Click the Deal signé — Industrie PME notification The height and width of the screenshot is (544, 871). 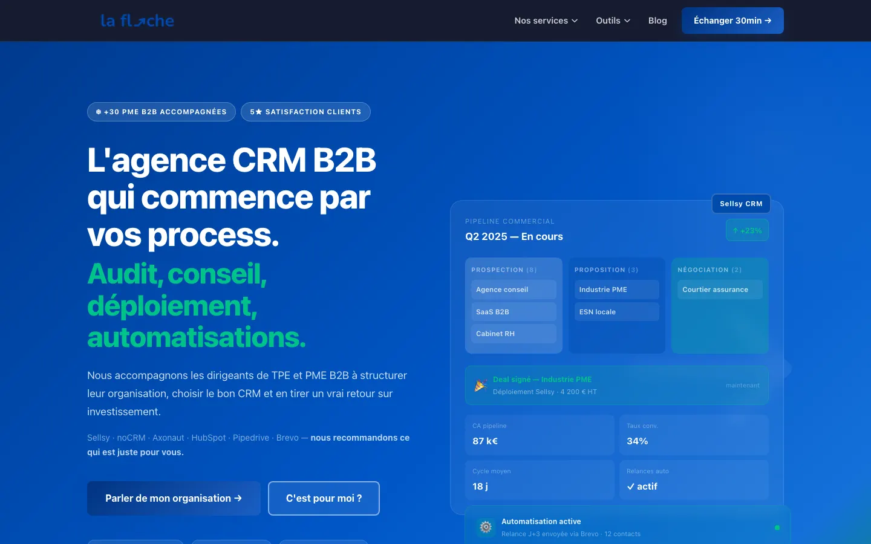pyautogui.click(x=617, y=385)
